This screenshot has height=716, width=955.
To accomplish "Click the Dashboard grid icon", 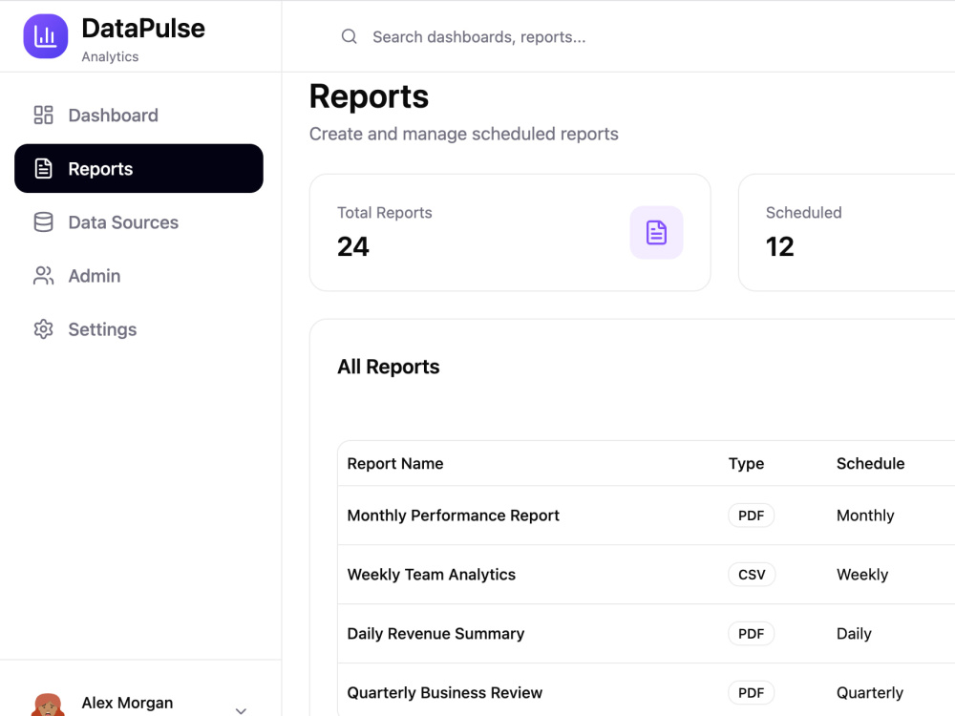I will coord(43,116).
